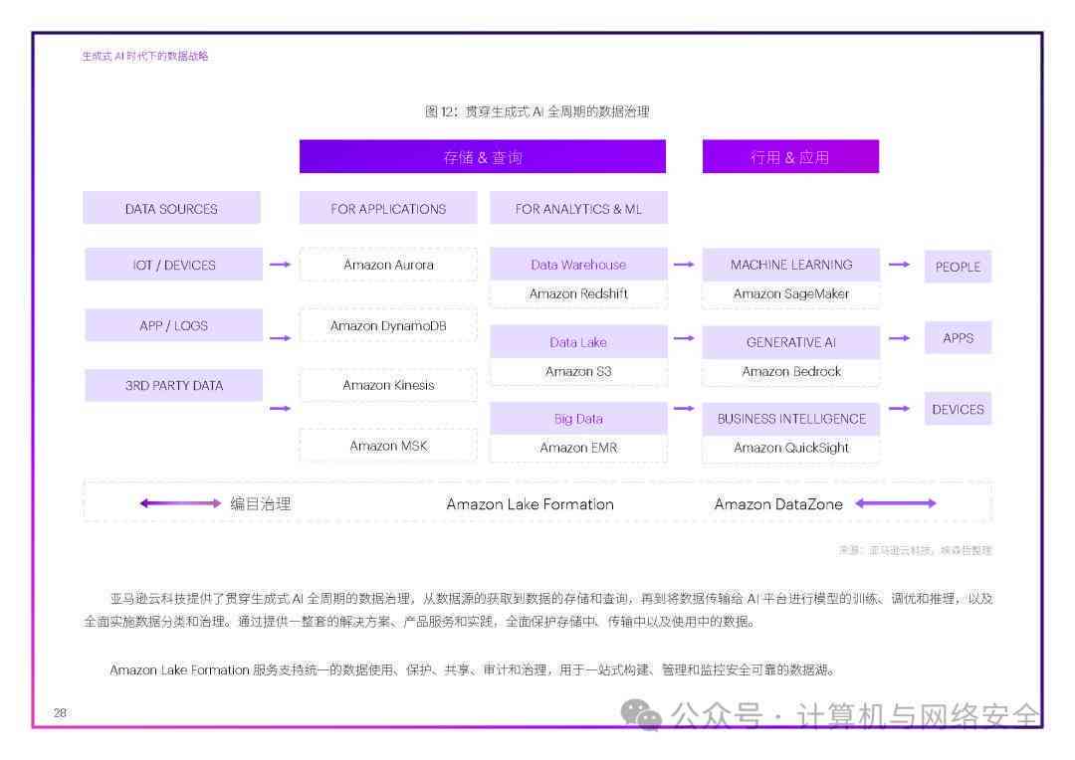
Task: Select the figure caption 图 12 title
Action: [537, 111]
